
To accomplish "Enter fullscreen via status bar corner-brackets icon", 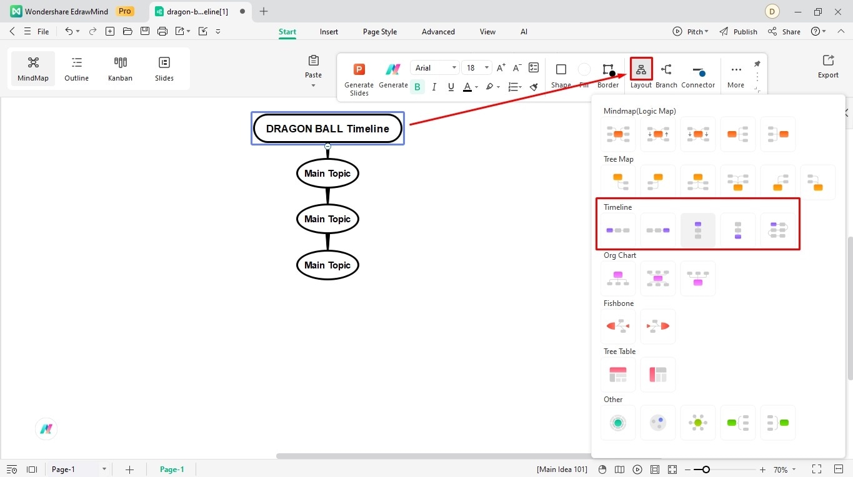I will pyautogui.click(x=816, y=469).
